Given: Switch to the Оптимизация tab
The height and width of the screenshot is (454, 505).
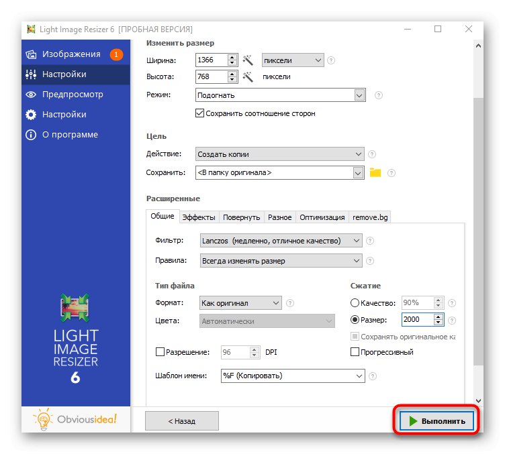Looking at the screenshot, I should point(322,217).
